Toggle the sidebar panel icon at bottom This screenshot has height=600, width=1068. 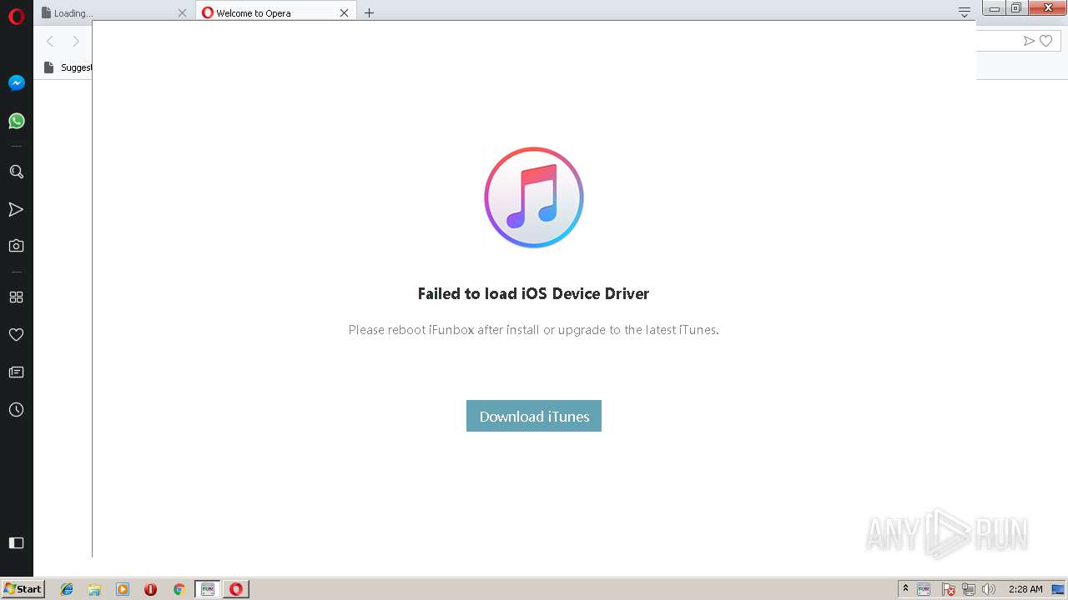pos(16,542)
